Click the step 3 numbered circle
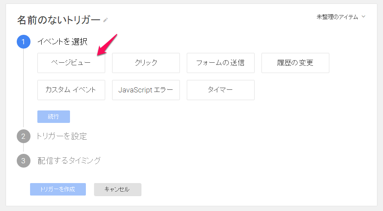 pos(24,160)
